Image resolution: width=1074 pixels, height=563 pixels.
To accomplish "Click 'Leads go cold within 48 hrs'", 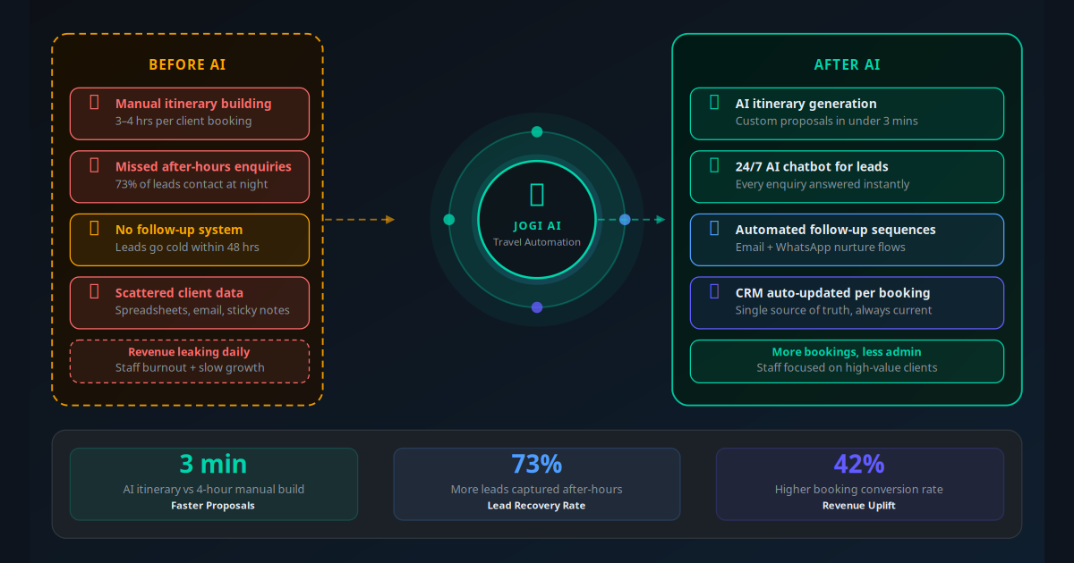I will point(187,248).
